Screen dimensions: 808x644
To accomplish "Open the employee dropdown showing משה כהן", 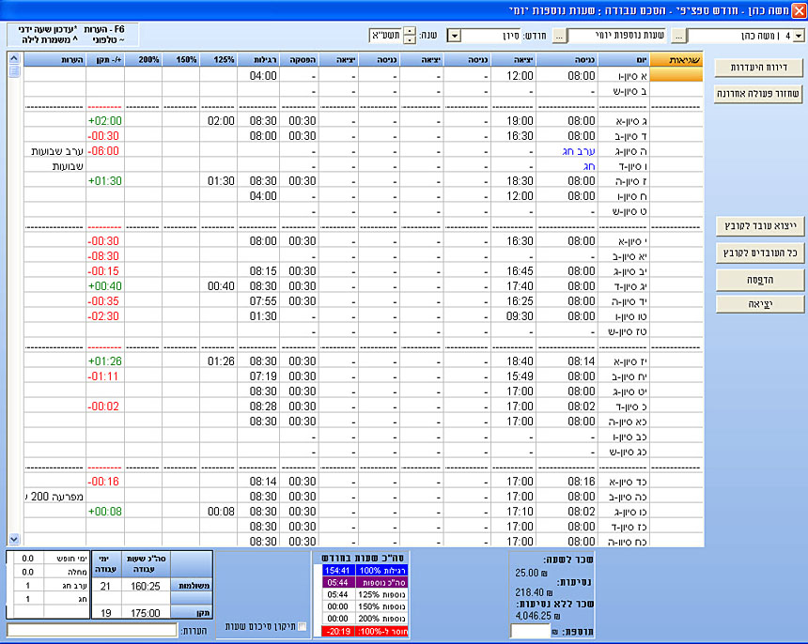I will [799, 36].
